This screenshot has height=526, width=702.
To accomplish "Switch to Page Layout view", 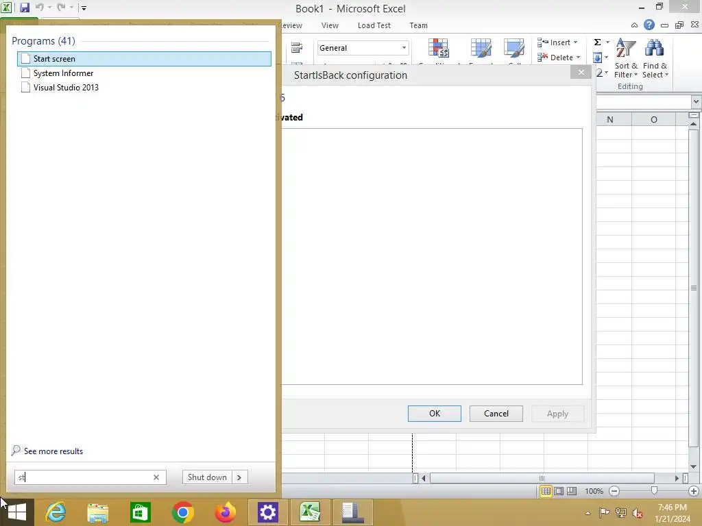I will point(559,491).
